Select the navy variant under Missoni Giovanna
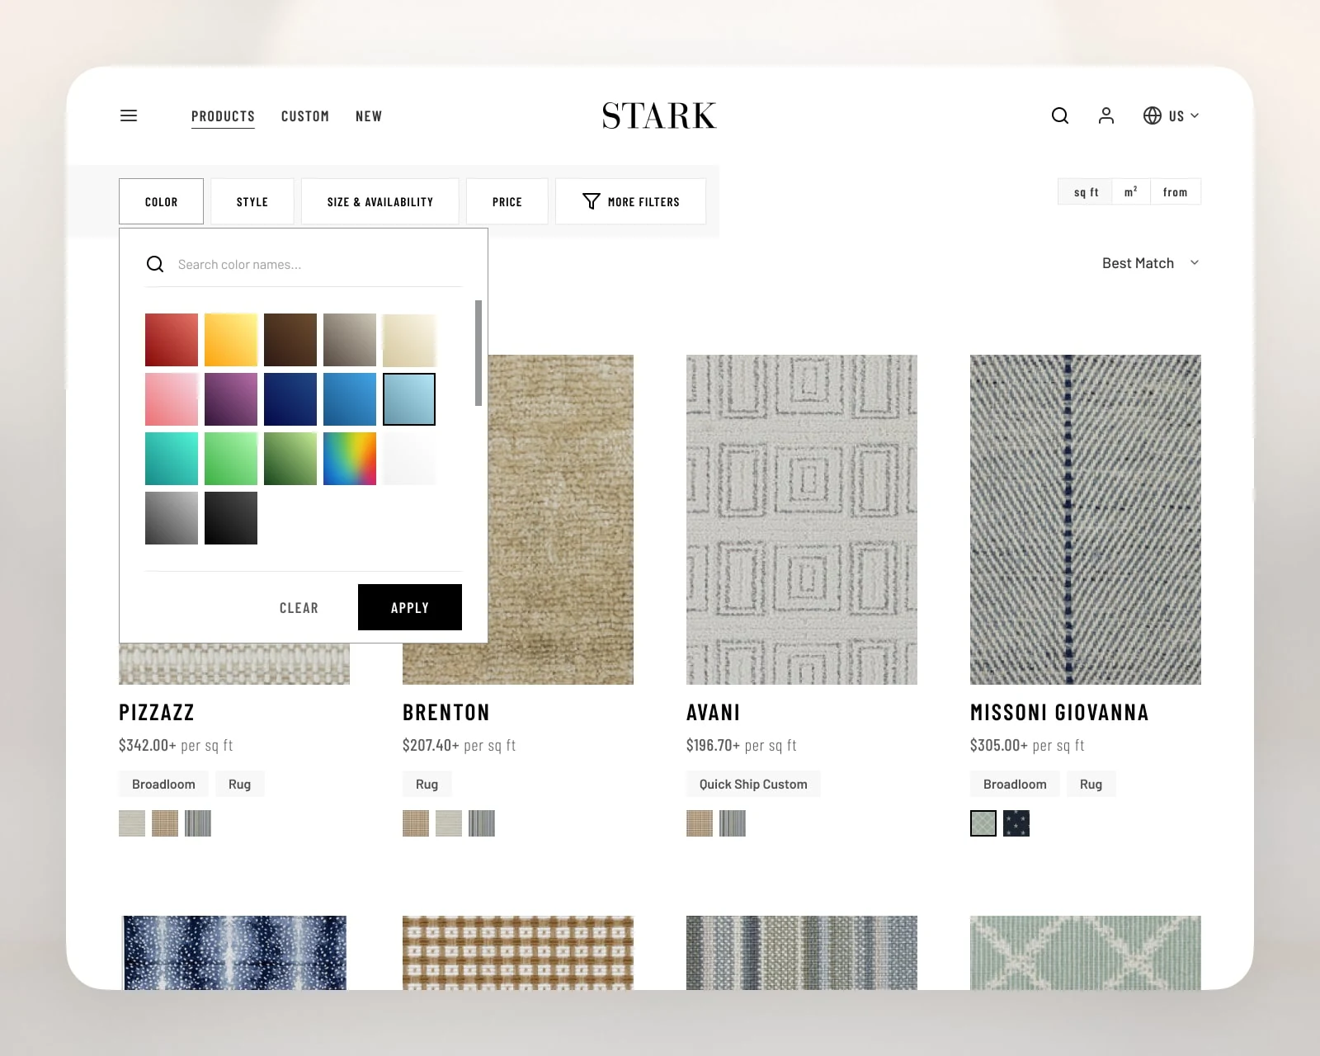The height and width of the screenshot is (1056, 1320). 1016,823
